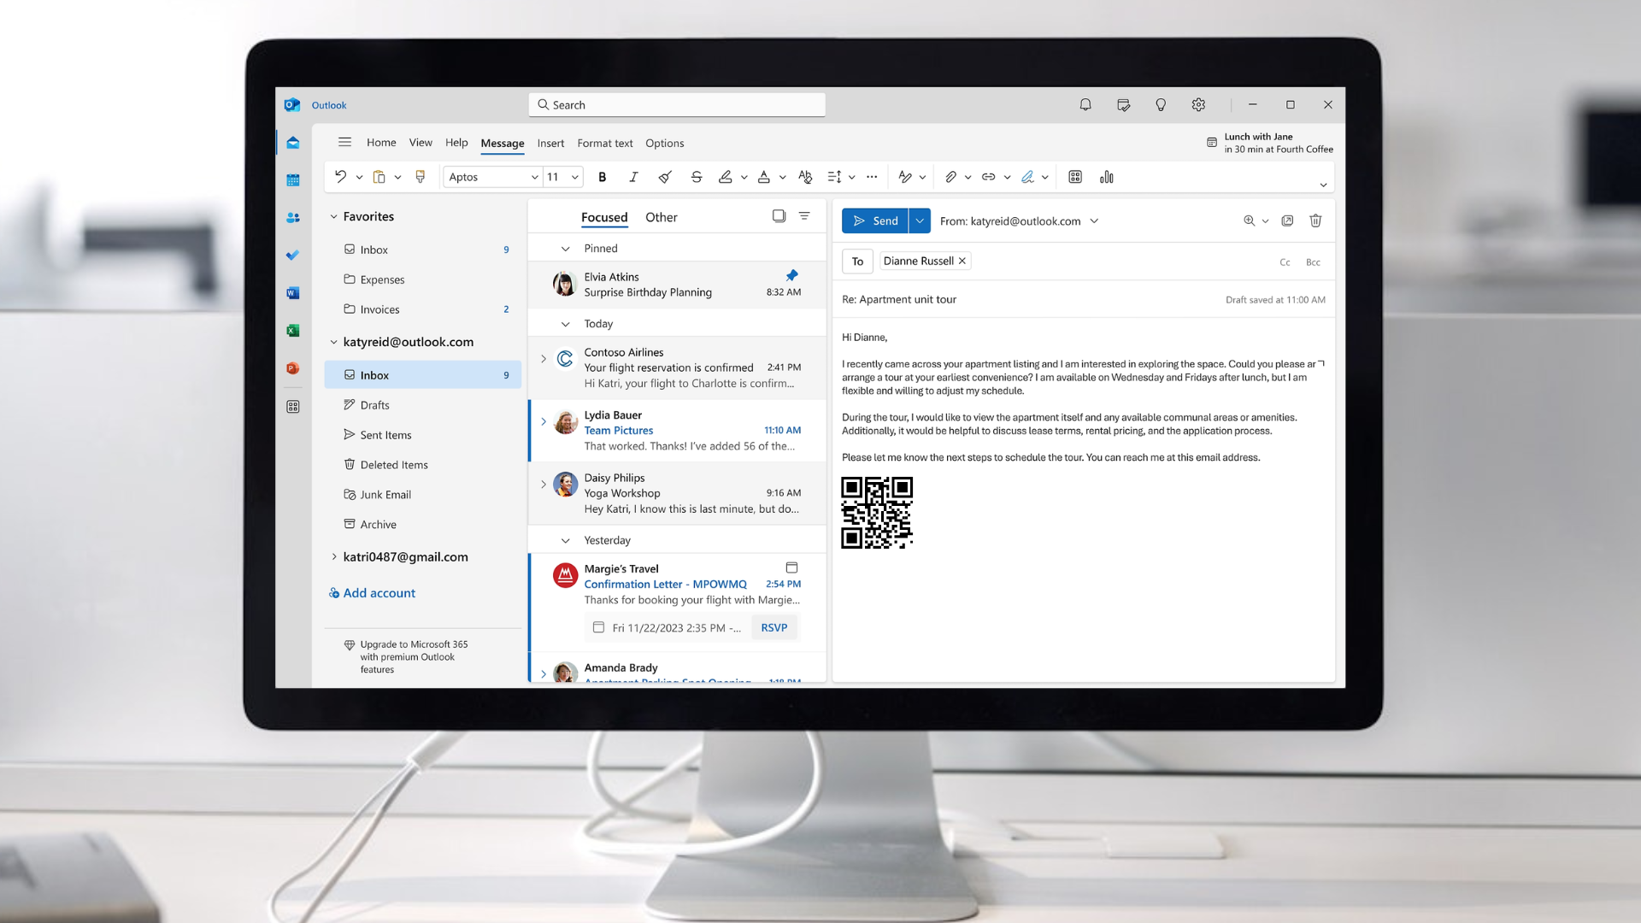The width and height of the screenshot is (1641, 923).
Task: Click the poll bar chart icon
Action: click(x=1107, y=177)
